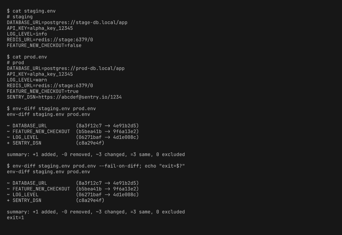Click the "$ cat prod.env" command line
Image resolution: width=342 pixels, height=235 pixels.
(x=27, y=57)
